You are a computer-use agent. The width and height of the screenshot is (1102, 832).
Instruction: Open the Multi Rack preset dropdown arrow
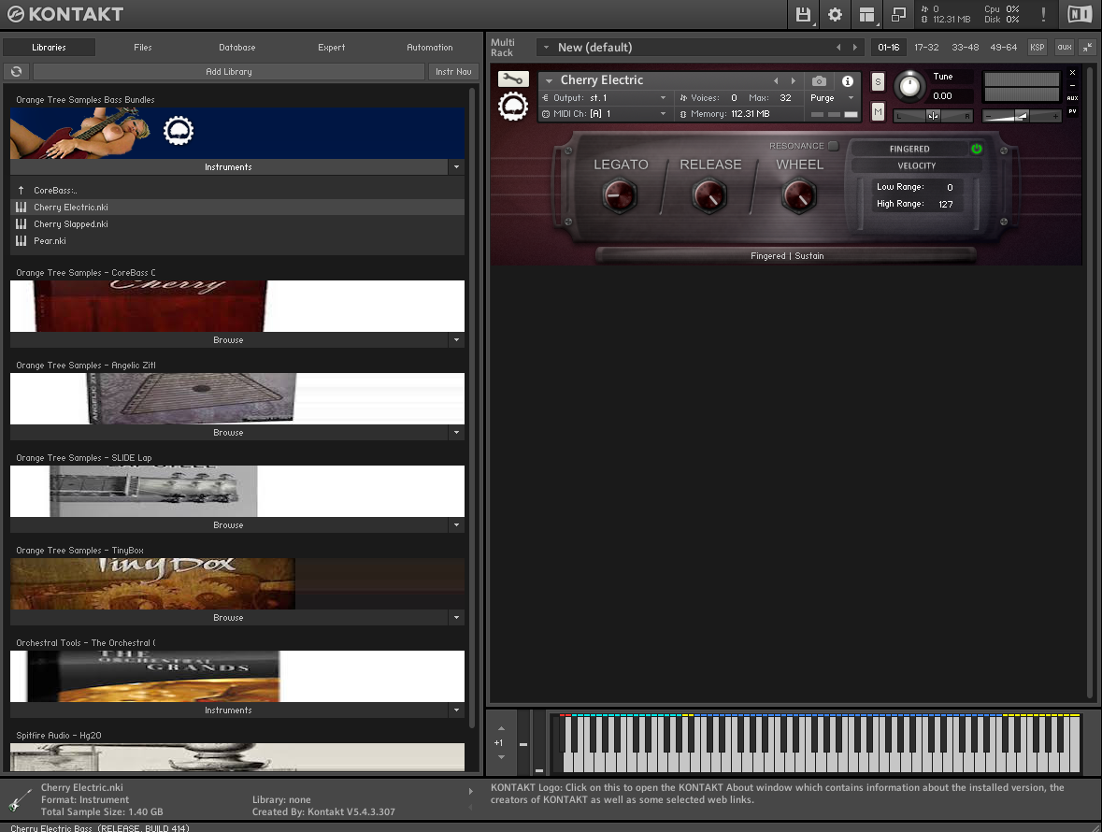(x=546, y=47)
